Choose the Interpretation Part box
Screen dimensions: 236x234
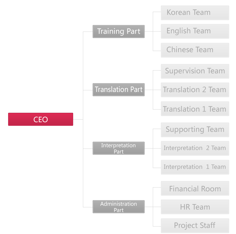tap(119, 148)
